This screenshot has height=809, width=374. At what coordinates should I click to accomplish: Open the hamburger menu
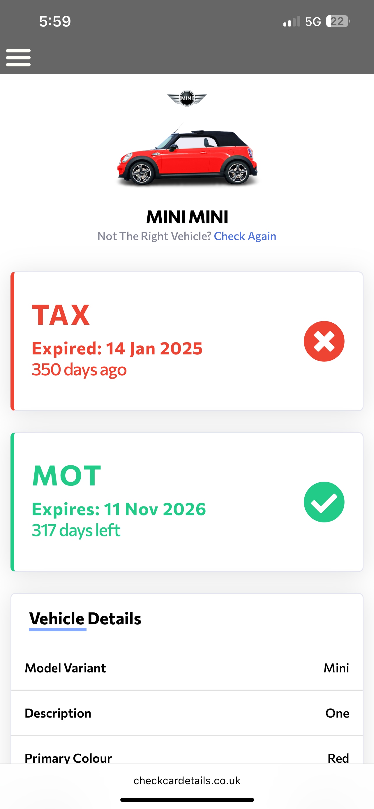18,57
